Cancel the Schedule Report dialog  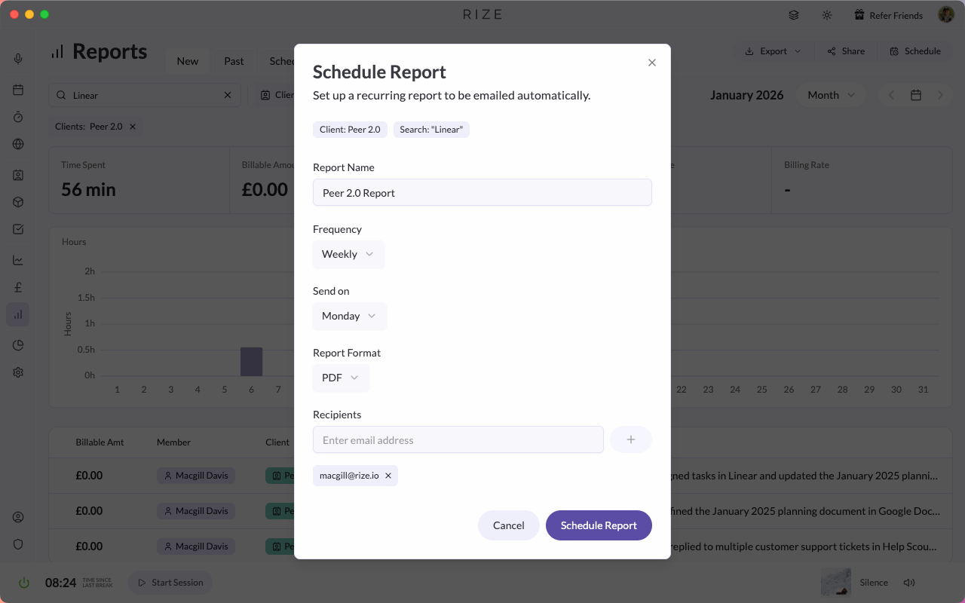point(508,525)
